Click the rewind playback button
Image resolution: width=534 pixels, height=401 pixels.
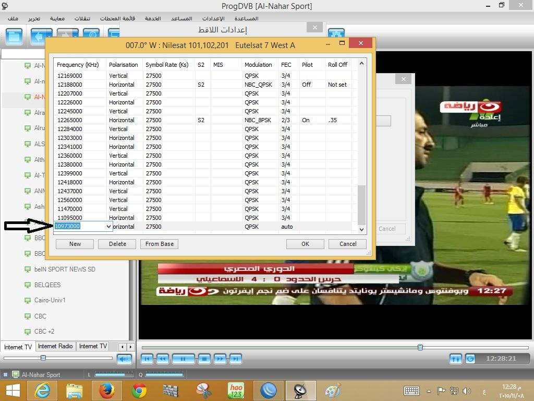pos(163,359)
